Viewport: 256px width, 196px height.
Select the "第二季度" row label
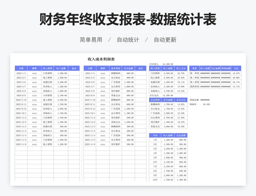[x=195, y=78]
